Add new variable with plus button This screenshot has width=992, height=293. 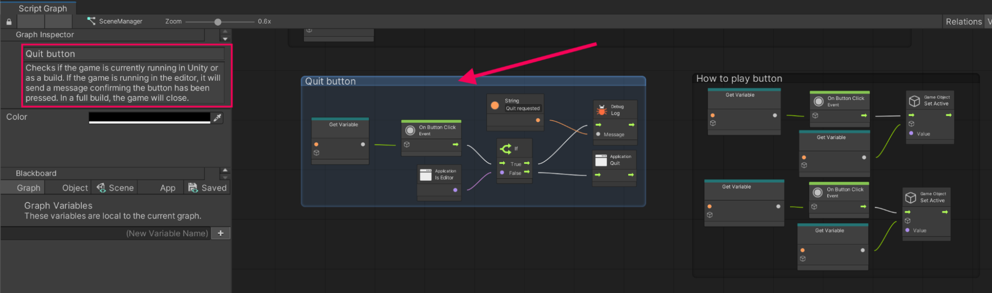[220, 233]
